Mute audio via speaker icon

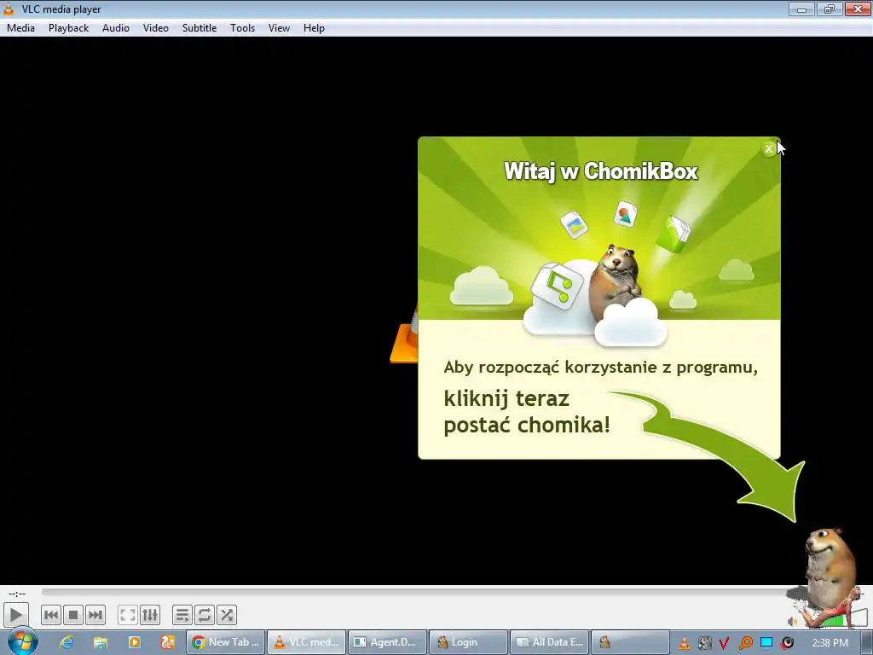coord(792,621)
